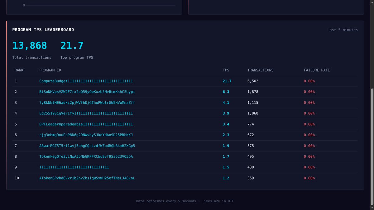Open program 7y8kNNtHE6adki2pjWVfhDjGThuPWotrGW5HVoMnaZff
374x210 pixels.
[x=87, y=102]
